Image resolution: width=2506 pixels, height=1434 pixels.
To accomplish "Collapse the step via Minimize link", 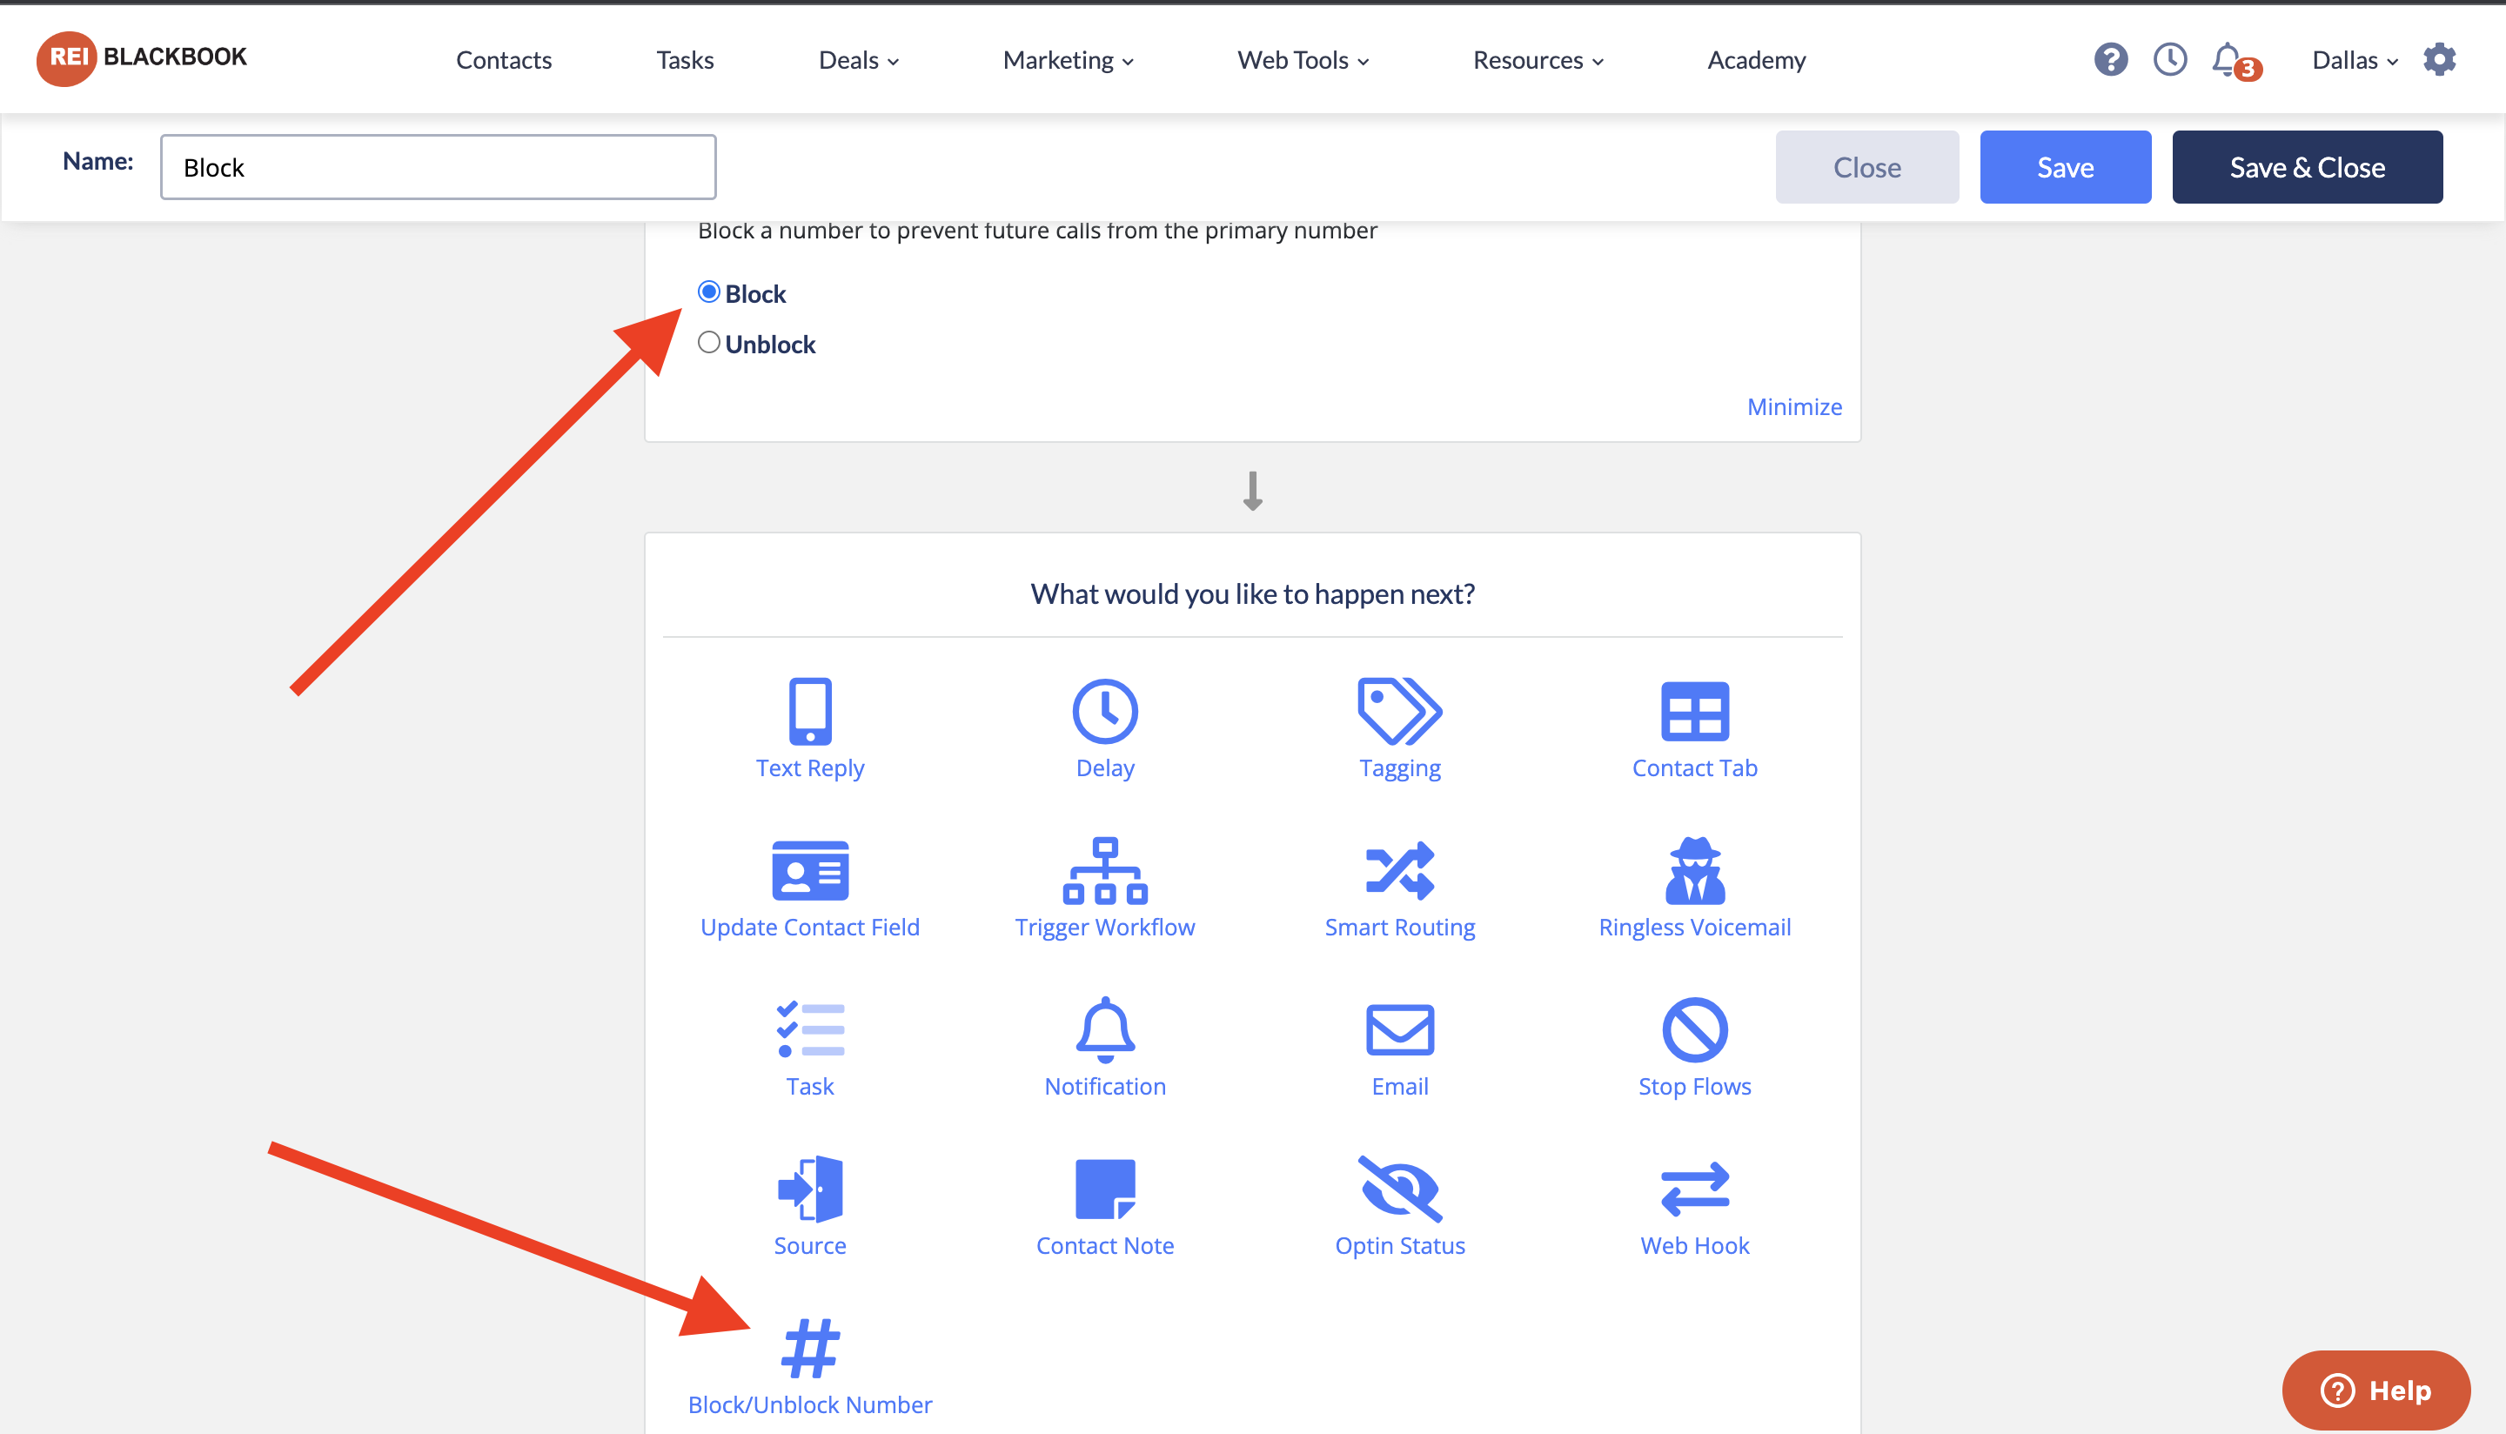I will click(x=1793, y=406).
